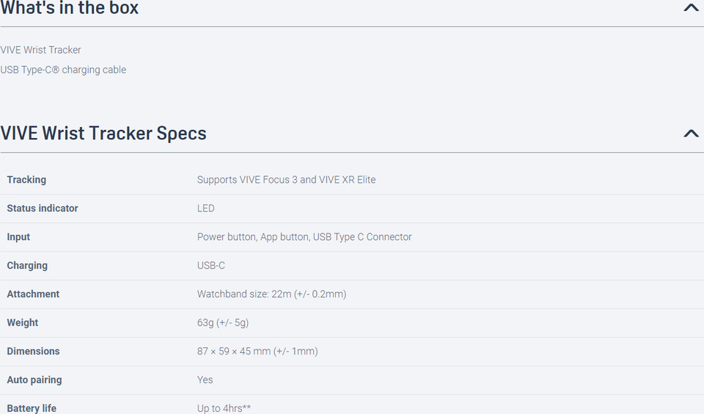
Task: Click the "VIVE Wrist Tracker Specs" heading
Action: pyautogui.click(x=103, y=134)
